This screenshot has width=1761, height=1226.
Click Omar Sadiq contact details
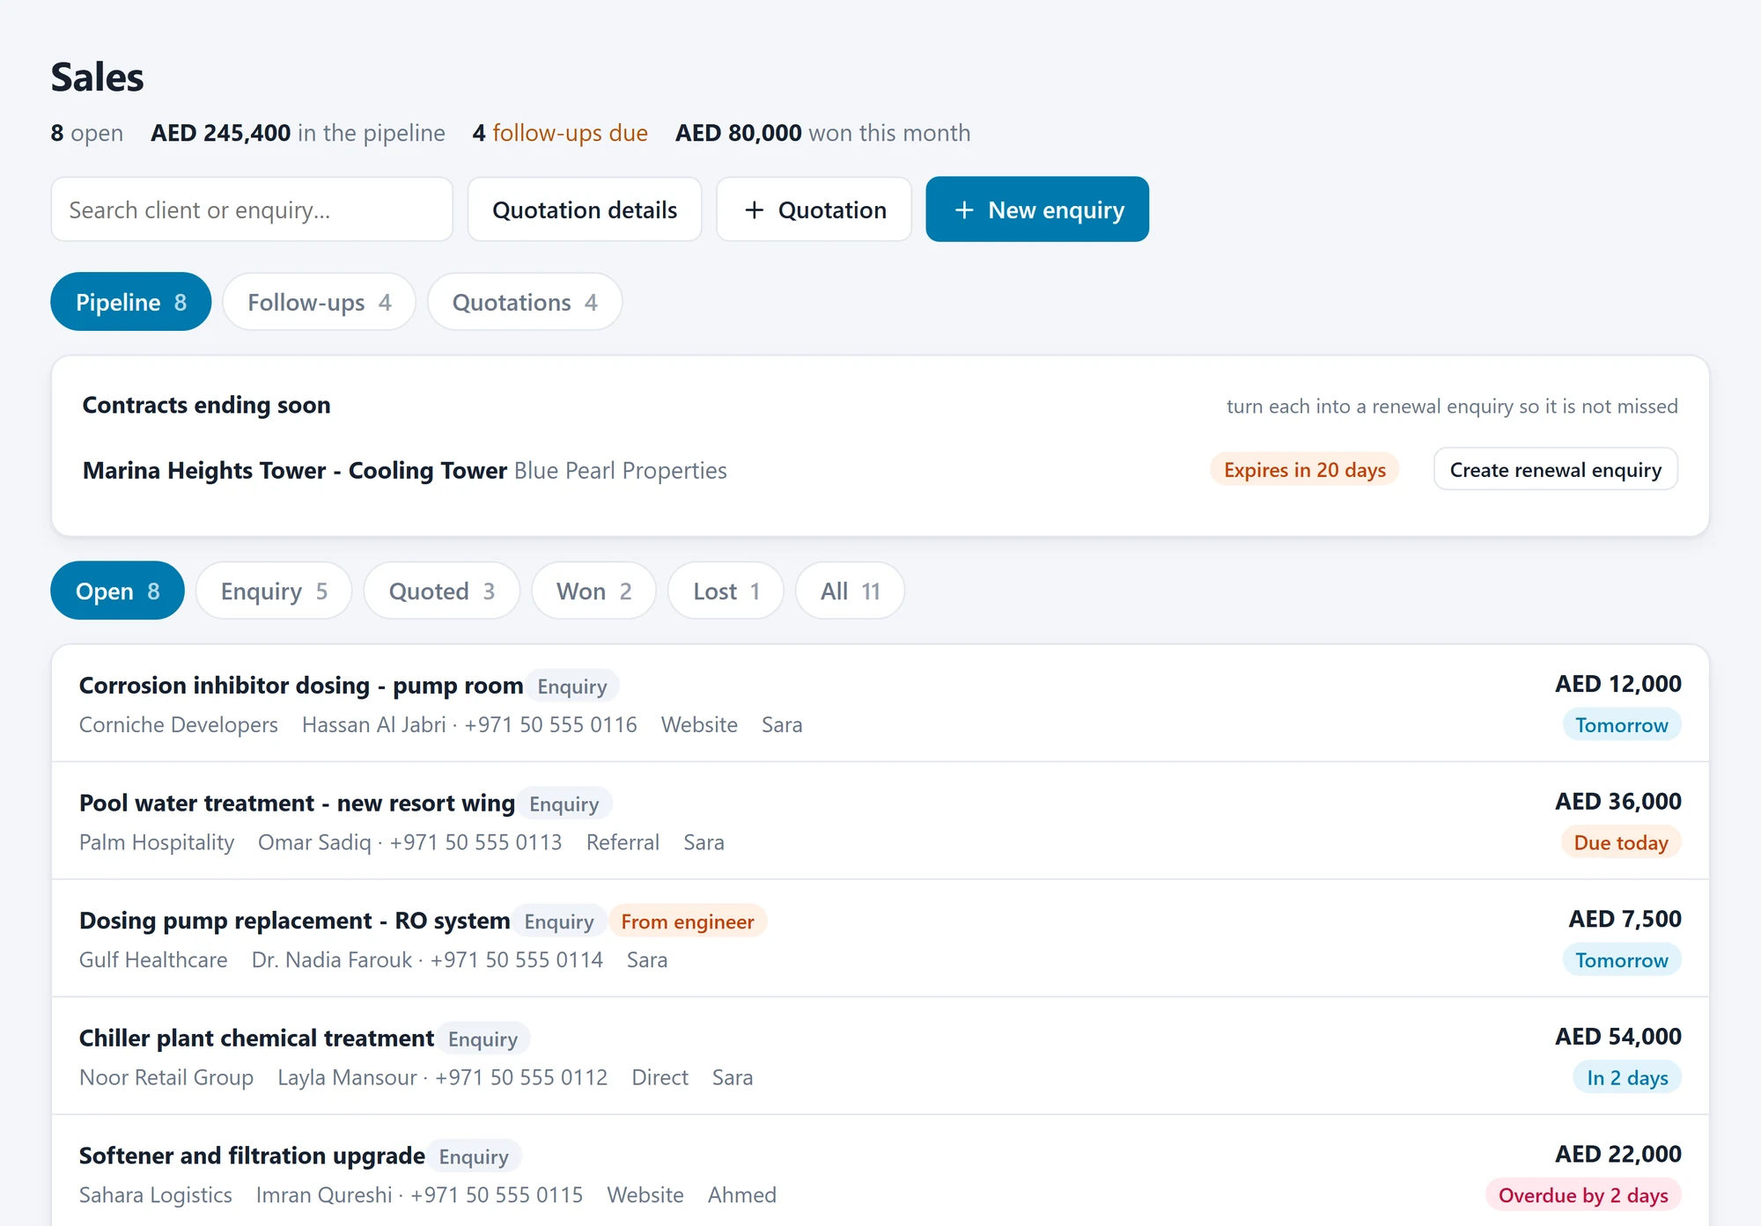[x=409, y=843]
